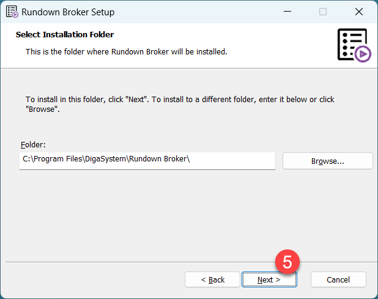Click into the Folder path text field
The image size is (378, 299).
point(147,161)
